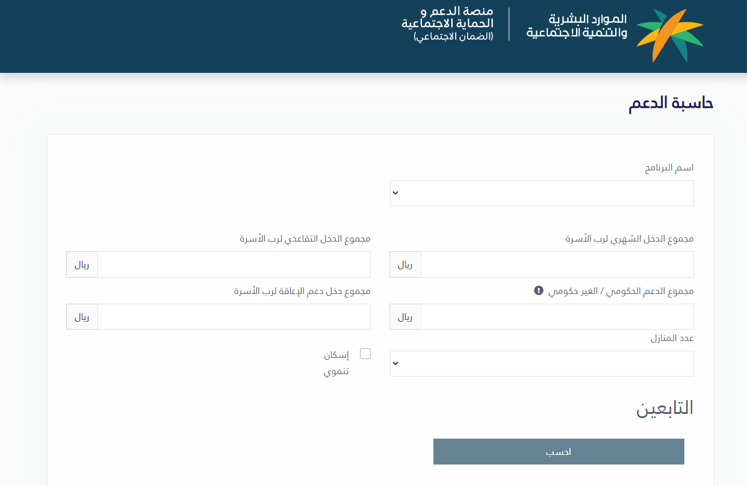Image resolution: width=747 pixels, height=485 pixels.
Task: Click the ministry star logo in the header
Action: [670, 36]
